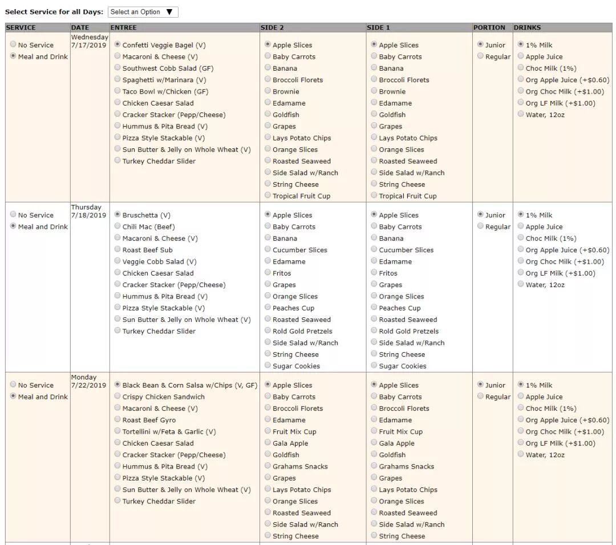Select Org LF Milk drink for Monday

coord(521,442)
